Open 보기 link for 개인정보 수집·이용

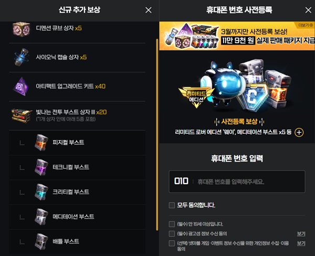301,243
